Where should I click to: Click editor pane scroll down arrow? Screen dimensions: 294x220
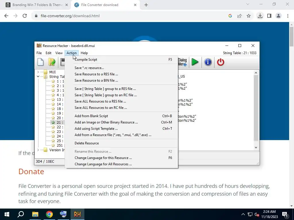click(256, 148)
